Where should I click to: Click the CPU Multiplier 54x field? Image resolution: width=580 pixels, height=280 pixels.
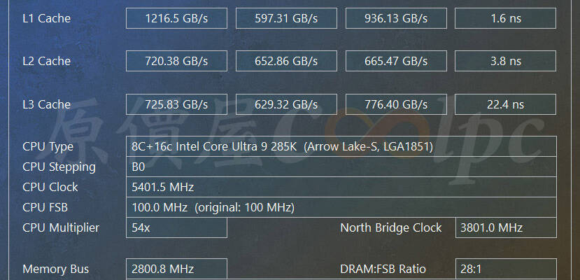pyautogui.click(x=176, y=227)
